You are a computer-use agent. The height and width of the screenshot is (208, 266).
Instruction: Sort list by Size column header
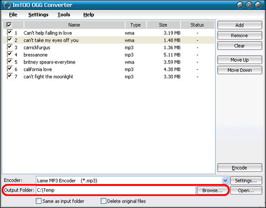[x=163, y=25]
